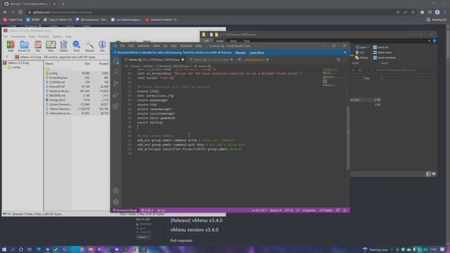
Task: Click the feedback icon in VS Code status bar
Action: [x=337, y=210]
